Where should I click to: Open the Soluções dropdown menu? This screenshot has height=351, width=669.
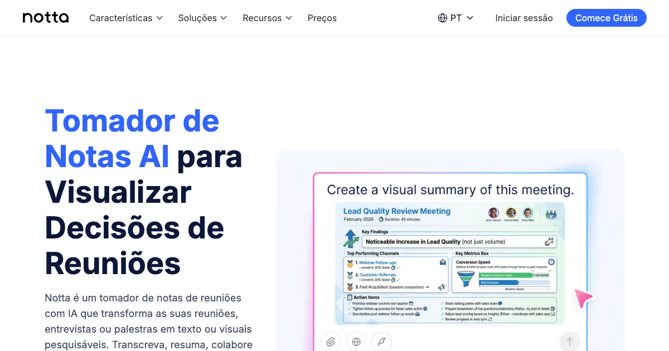(202, 18)
